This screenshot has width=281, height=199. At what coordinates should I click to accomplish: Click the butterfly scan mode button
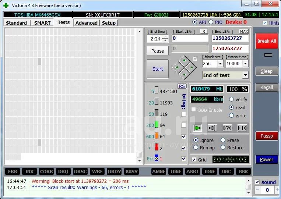(x=242, y=128)
